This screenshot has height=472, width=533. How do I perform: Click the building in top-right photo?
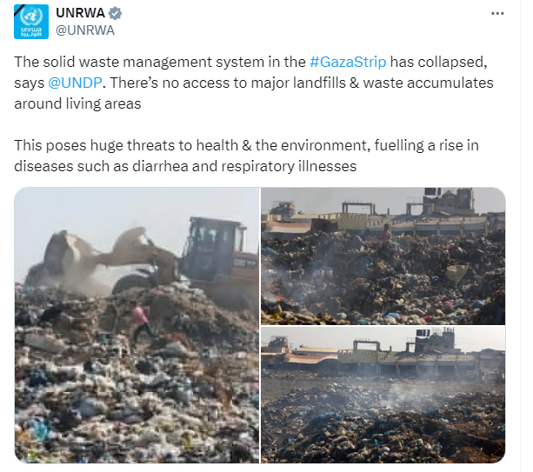(x=449, y=201)
